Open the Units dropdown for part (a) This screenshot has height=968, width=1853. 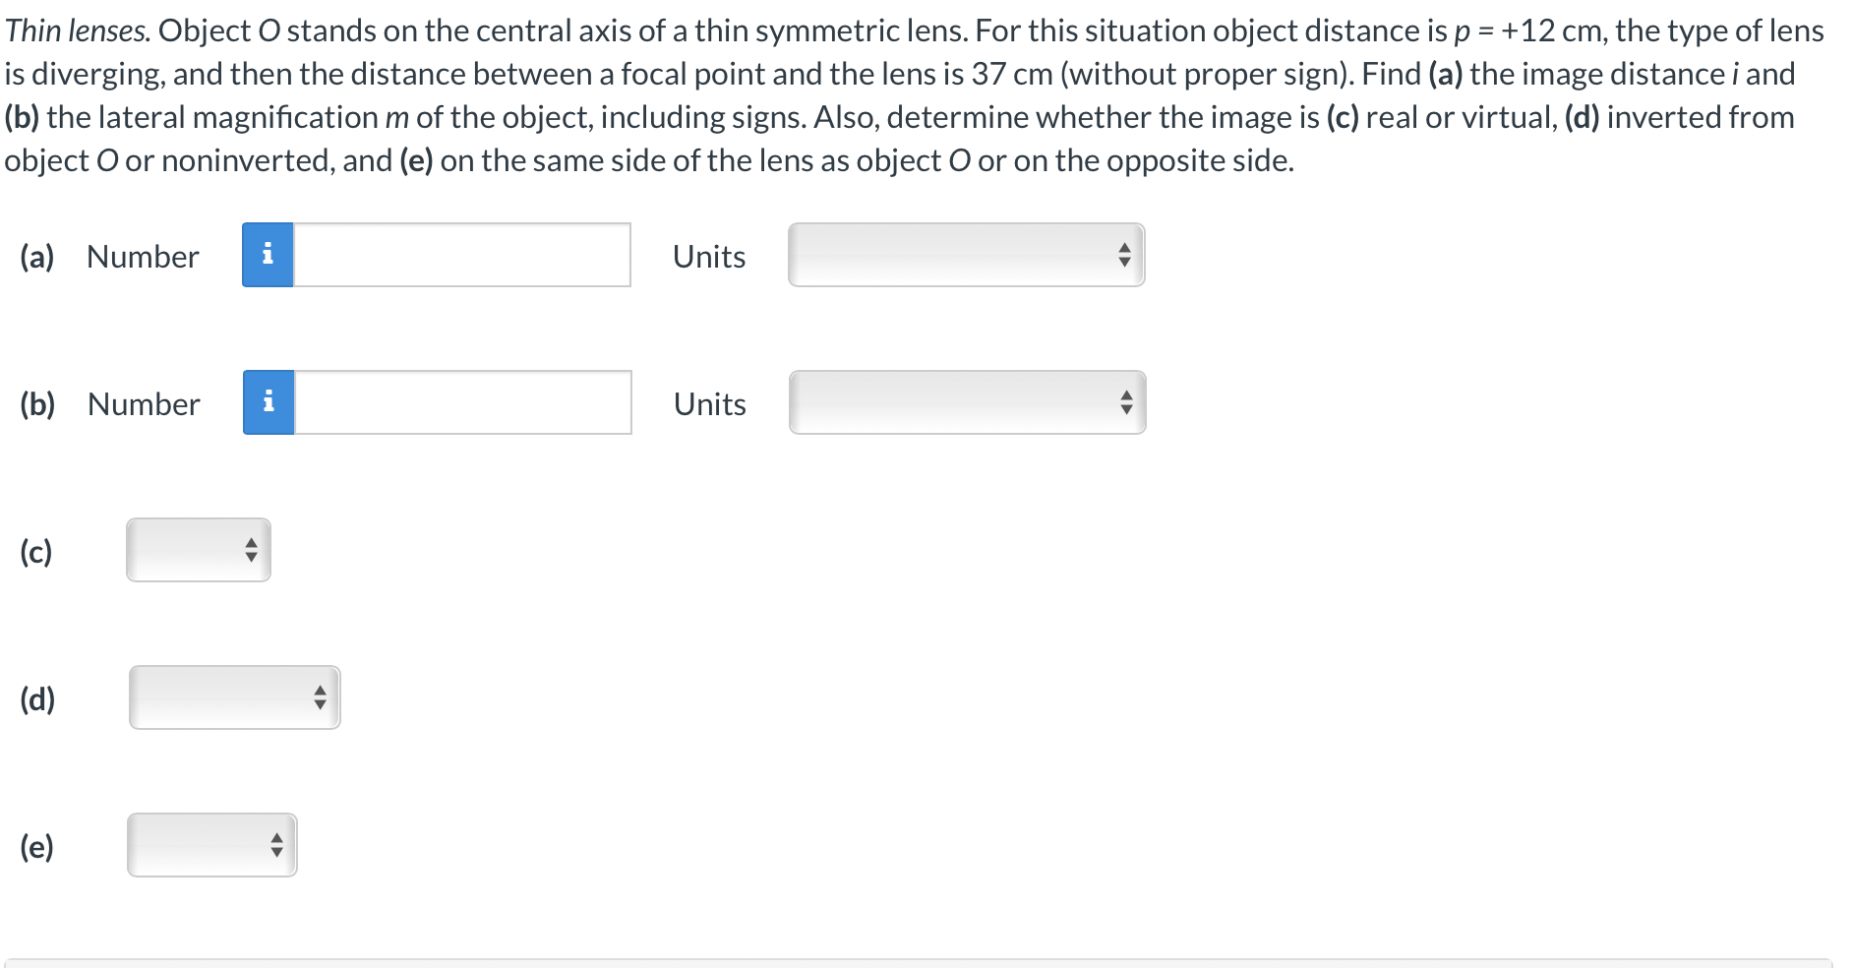pyautogui.click(x=964, y=255)
